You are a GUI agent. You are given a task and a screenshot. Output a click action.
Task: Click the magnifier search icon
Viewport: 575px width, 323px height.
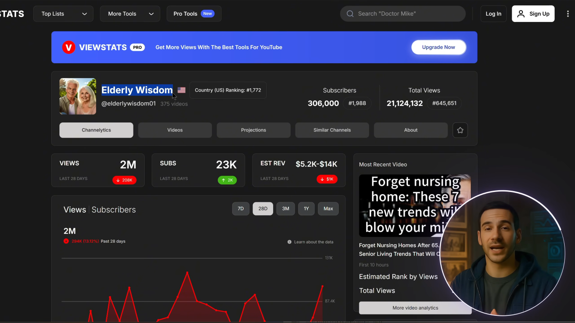[350, 14]
